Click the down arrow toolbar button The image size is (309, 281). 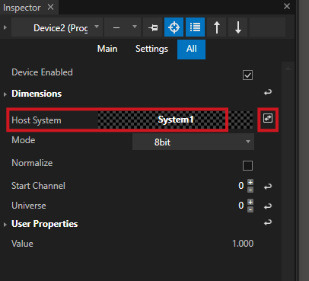(x=237, y=27)
